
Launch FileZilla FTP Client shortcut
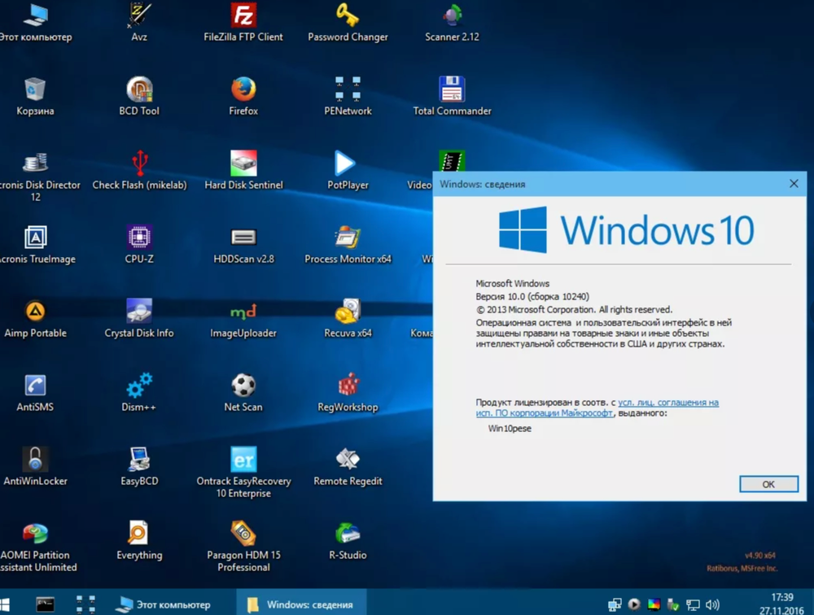(x=243, y=22)
